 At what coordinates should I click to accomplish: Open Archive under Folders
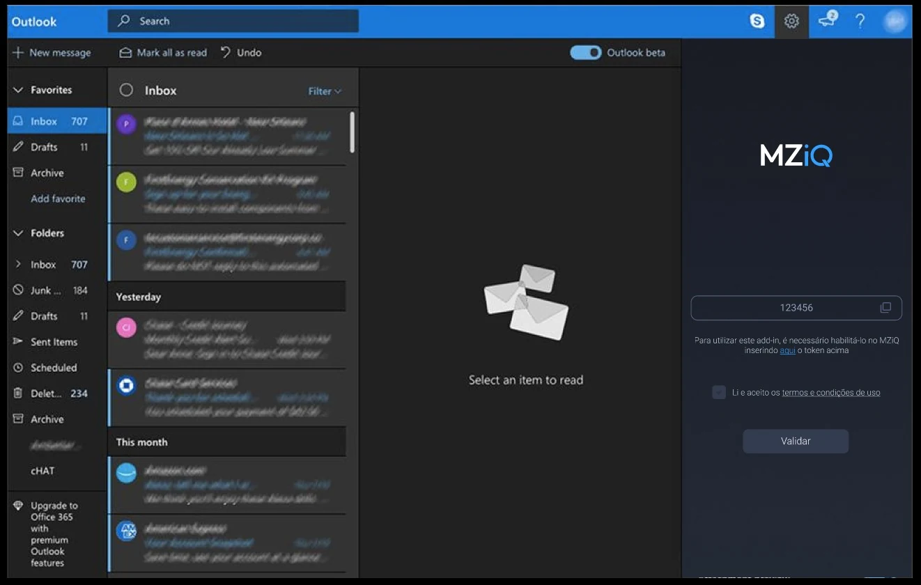click(57, 419)
